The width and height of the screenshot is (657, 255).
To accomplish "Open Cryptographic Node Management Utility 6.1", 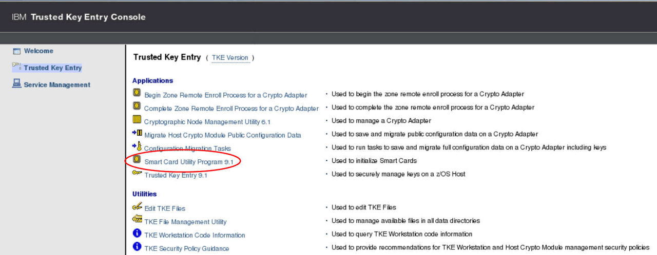I will coord(207,122).
